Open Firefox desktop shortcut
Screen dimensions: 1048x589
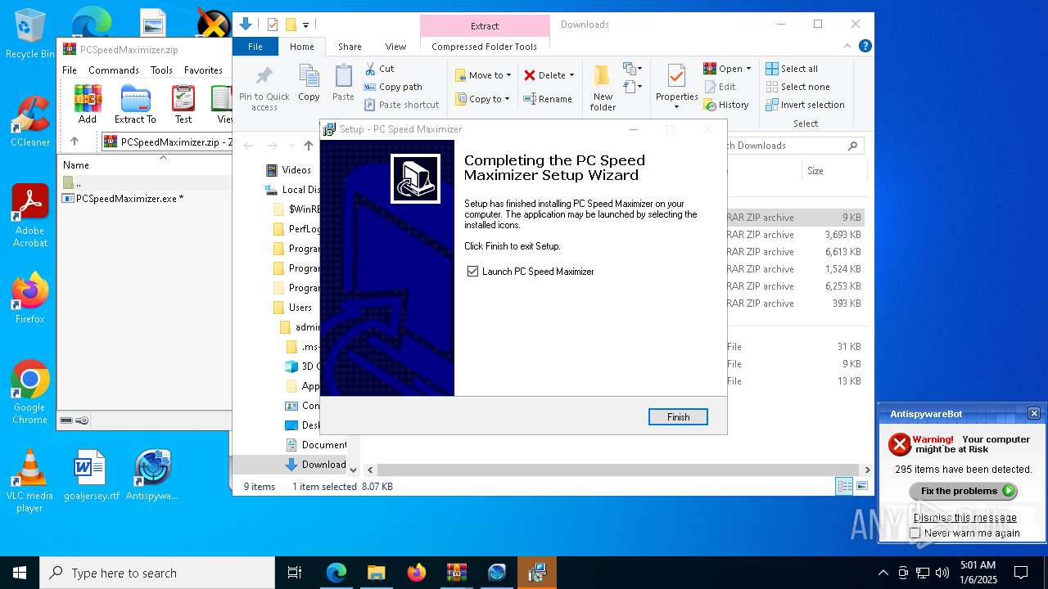click(29, 299)
